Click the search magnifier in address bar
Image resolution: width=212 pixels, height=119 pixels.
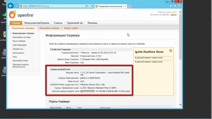tap(86, 6)
